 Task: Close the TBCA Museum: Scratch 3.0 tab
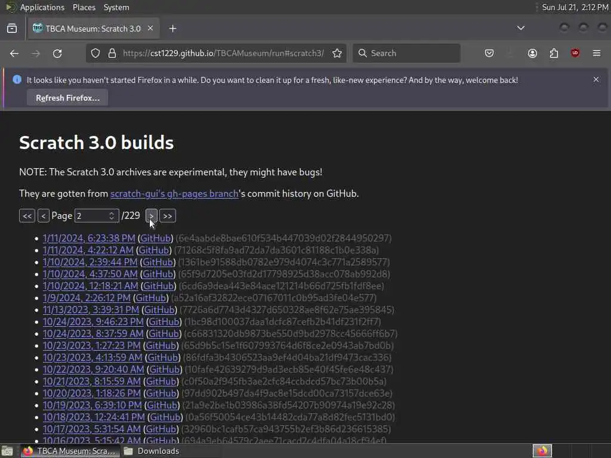(x=150, y=29)
